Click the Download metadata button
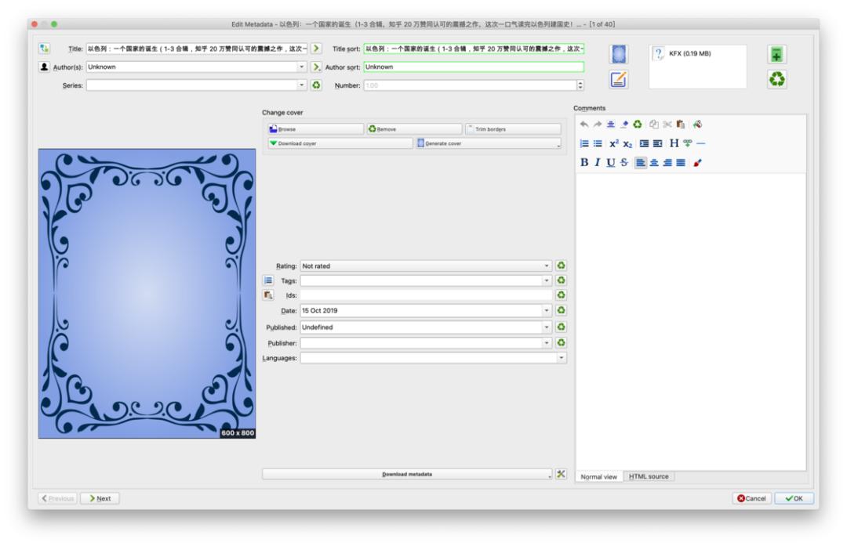This screenshot has width=847, height=546. tap(406, 474)
